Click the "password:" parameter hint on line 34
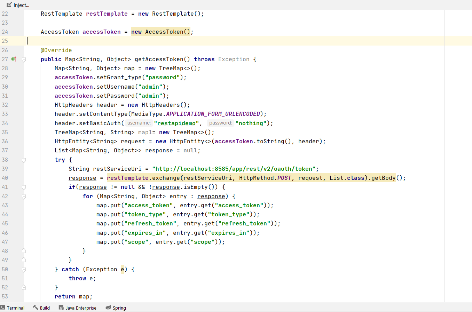The height and width of the screenshot is (312, 472). coord(221,123)
